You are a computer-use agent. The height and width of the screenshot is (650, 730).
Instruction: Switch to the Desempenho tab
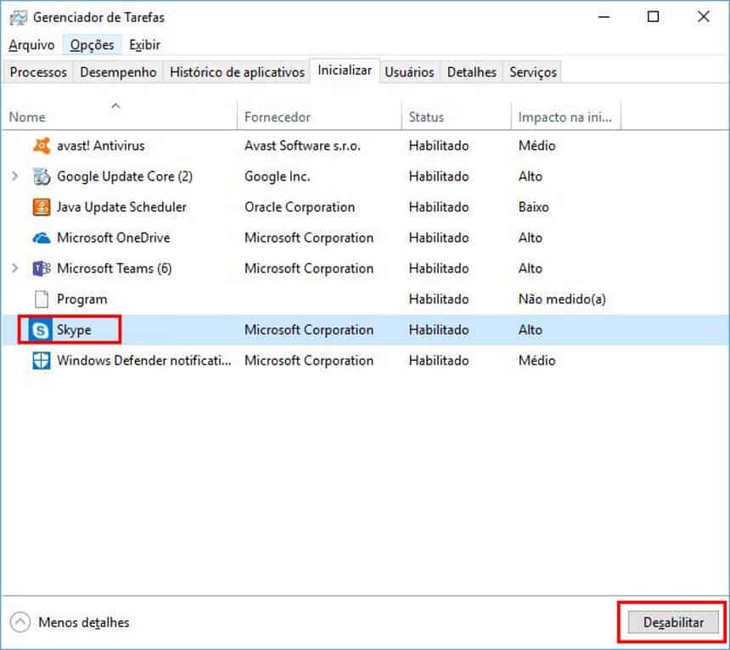coord(118,72)
